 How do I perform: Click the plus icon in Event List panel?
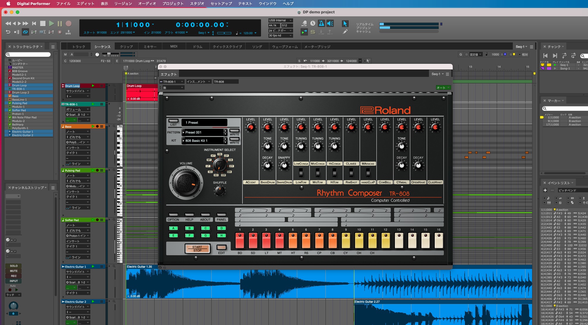[x=545, y=190]
